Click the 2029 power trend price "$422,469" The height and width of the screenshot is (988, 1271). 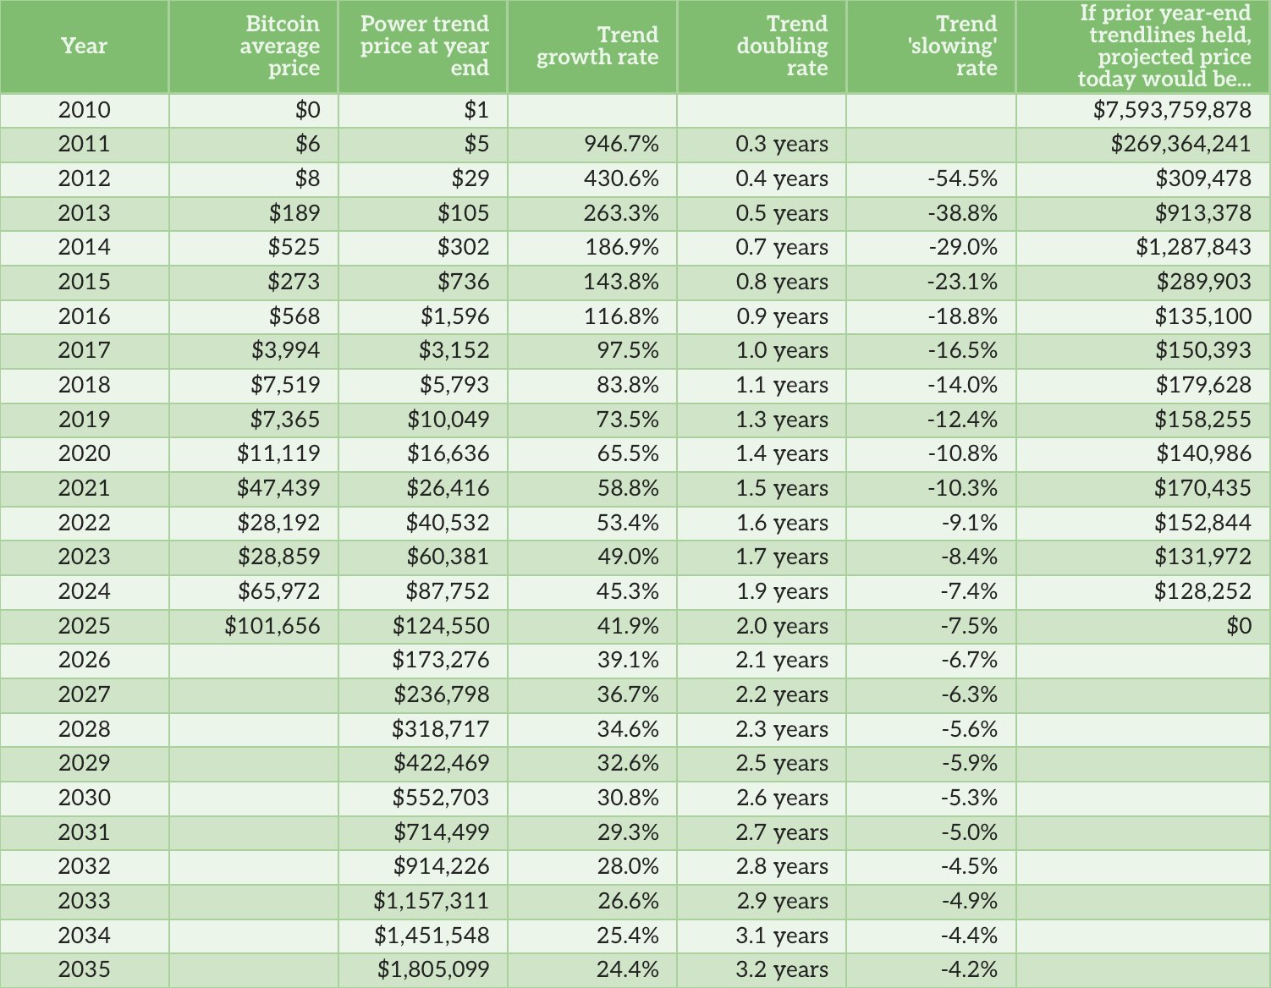(x=442, y=763)
